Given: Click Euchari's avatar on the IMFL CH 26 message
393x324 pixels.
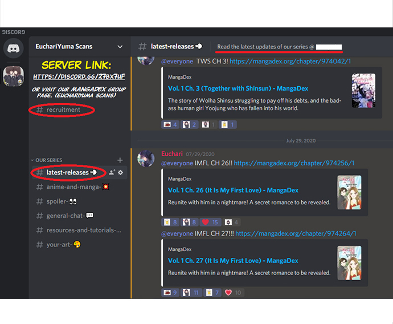Looking at the screenshot, I should tap(146, 159).
